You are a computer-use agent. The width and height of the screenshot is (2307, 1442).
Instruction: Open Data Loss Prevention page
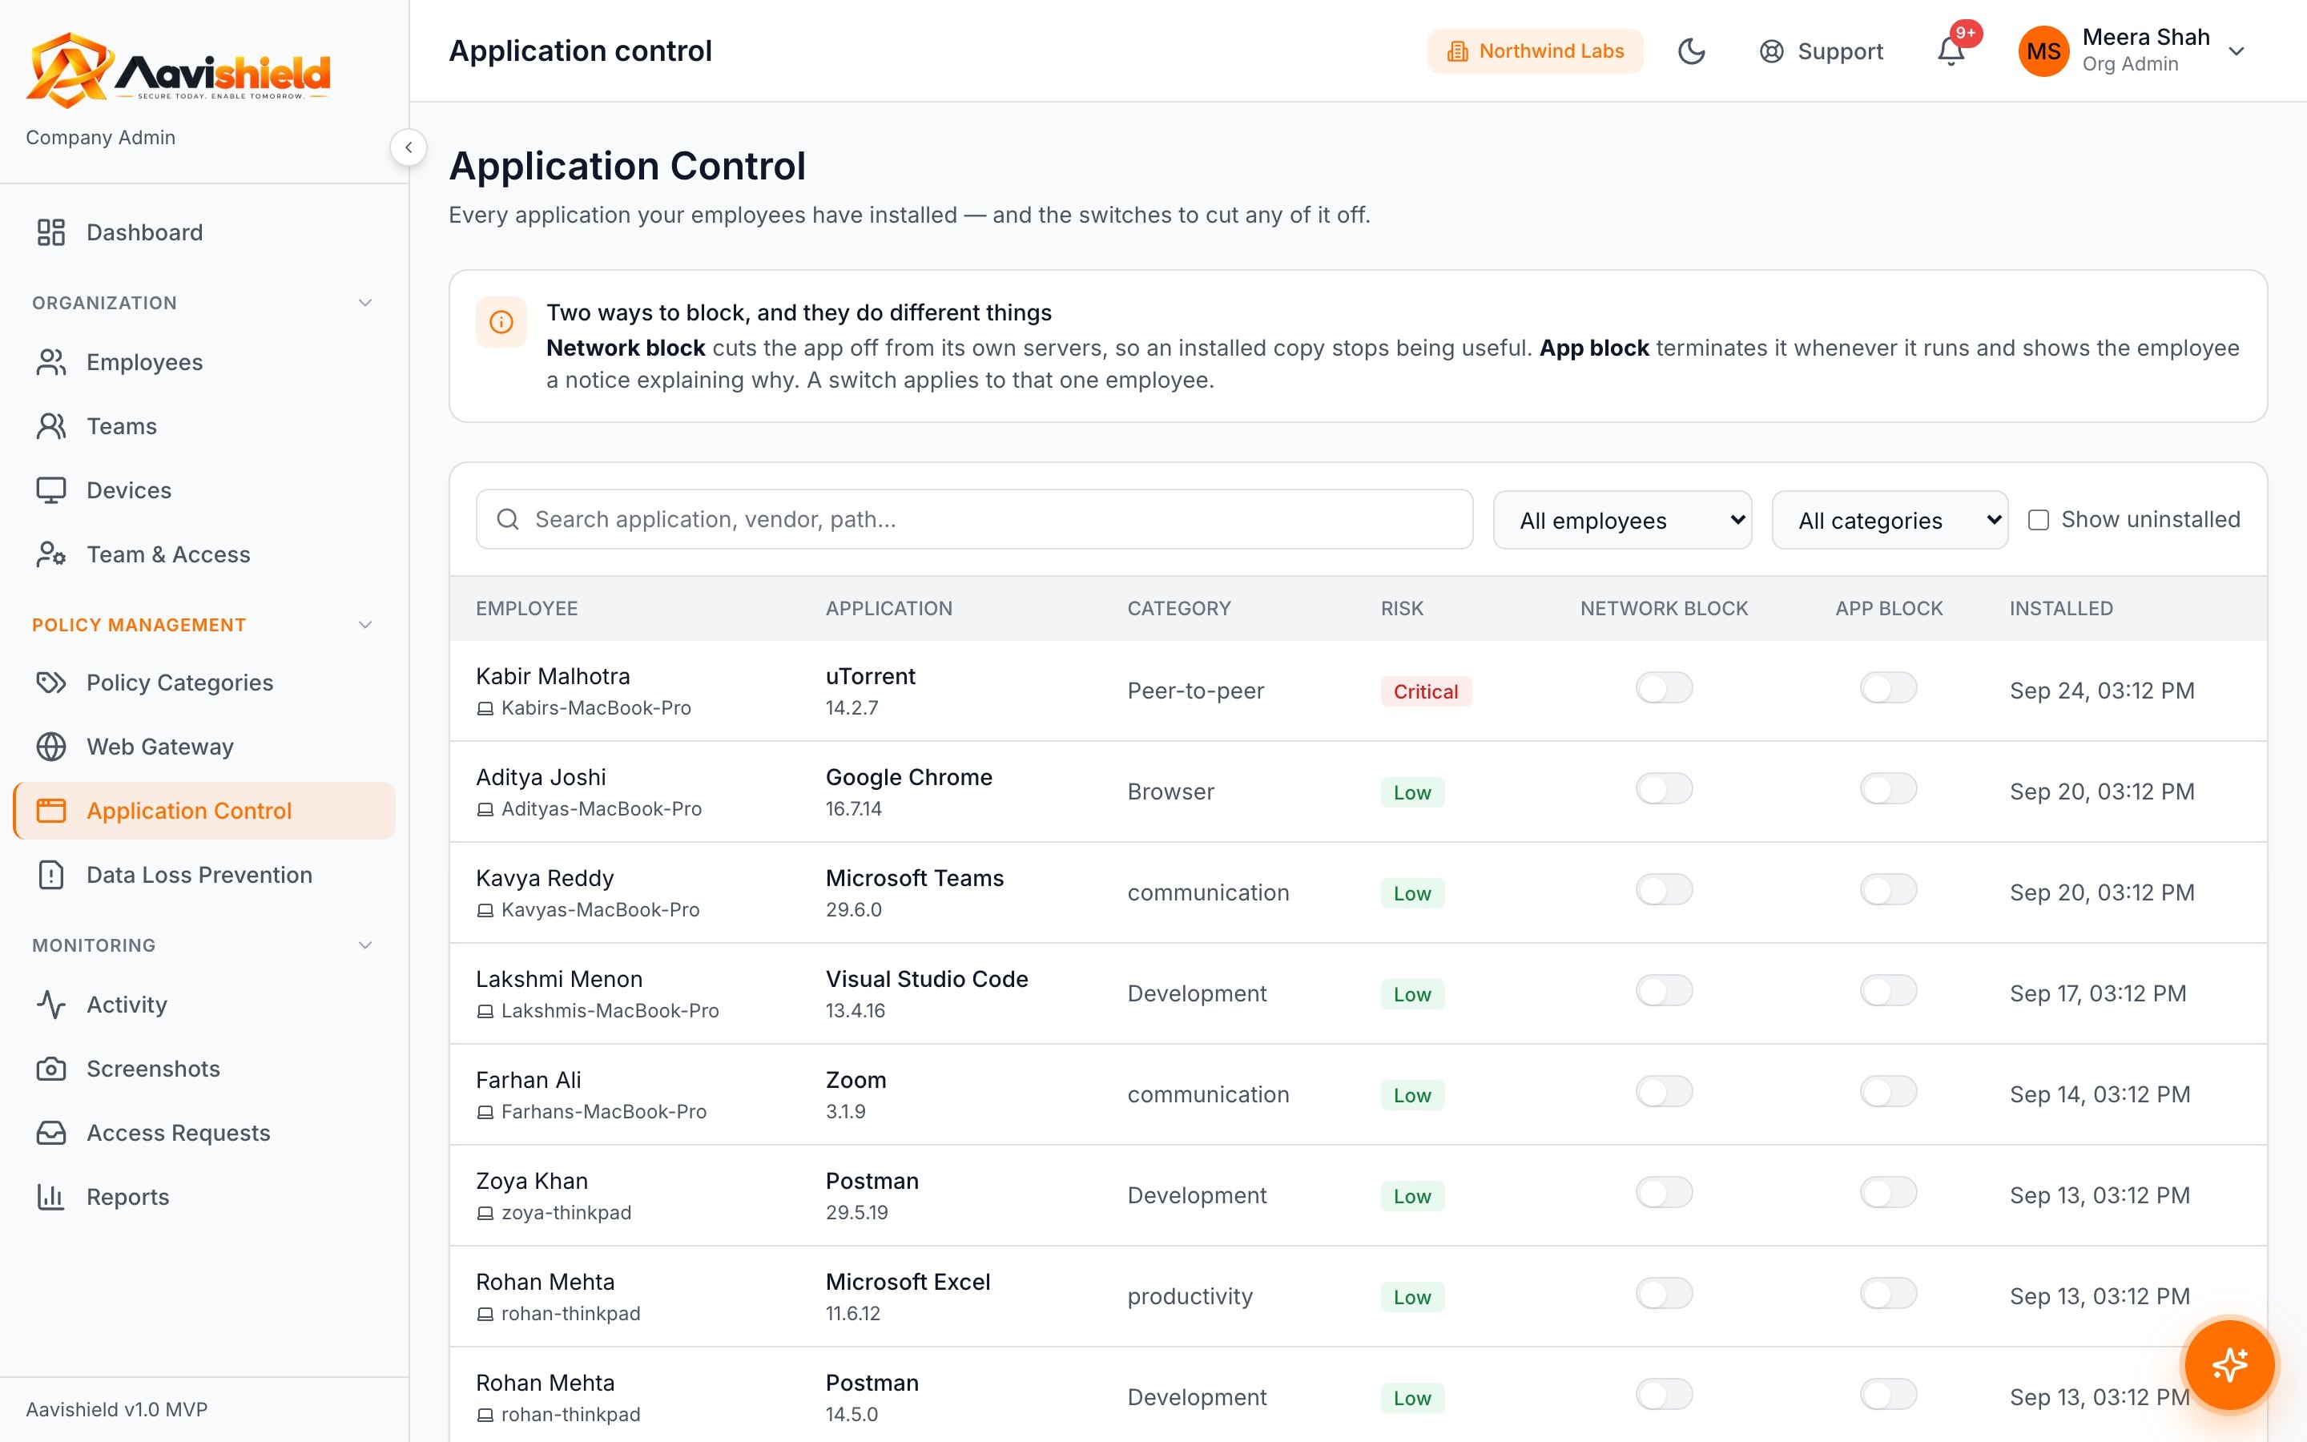click(x=204, y=875)
